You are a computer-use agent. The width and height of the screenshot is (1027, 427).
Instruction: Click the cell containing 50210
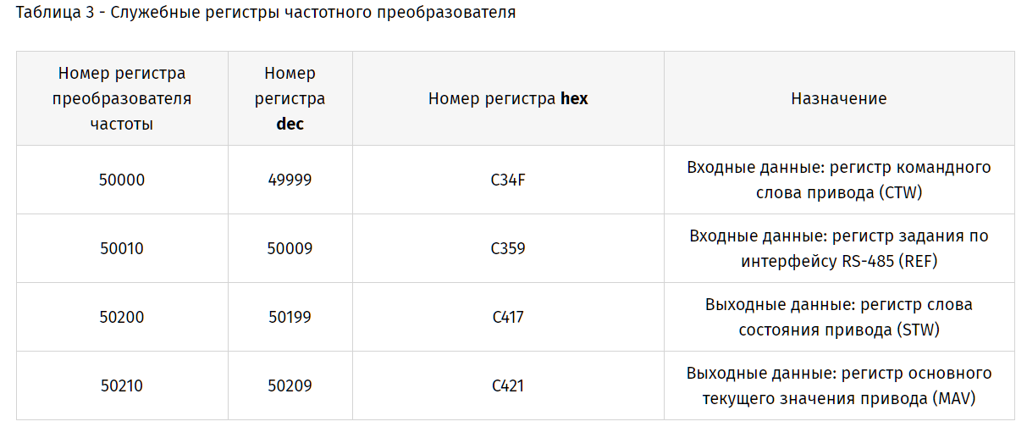click(122, 385)
